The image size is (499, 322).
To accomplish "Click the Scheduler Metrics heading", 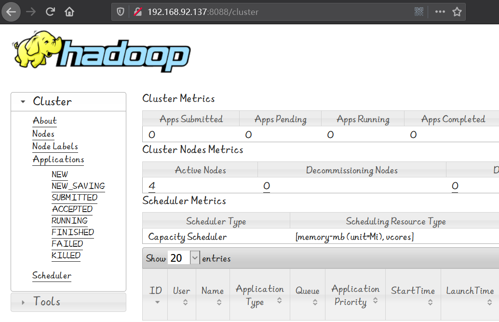I will click(184, 201).
